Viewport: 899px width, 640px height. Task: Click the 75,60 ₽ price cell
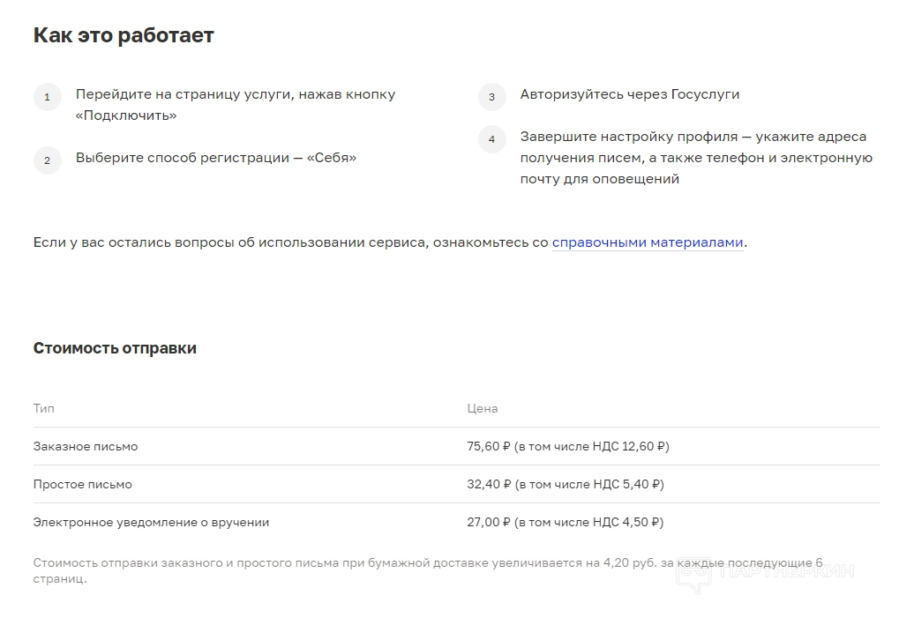tap(567, 446)
